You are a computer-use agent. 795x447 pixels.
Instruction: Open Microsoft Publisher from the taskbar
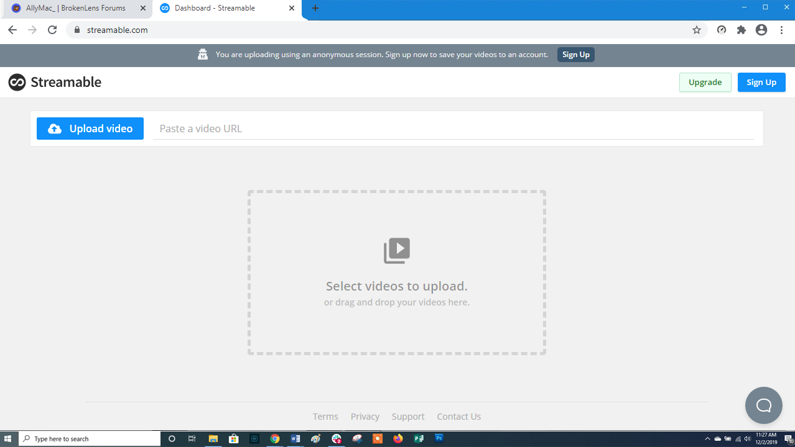pyautogui.click(x=419, y=438)
